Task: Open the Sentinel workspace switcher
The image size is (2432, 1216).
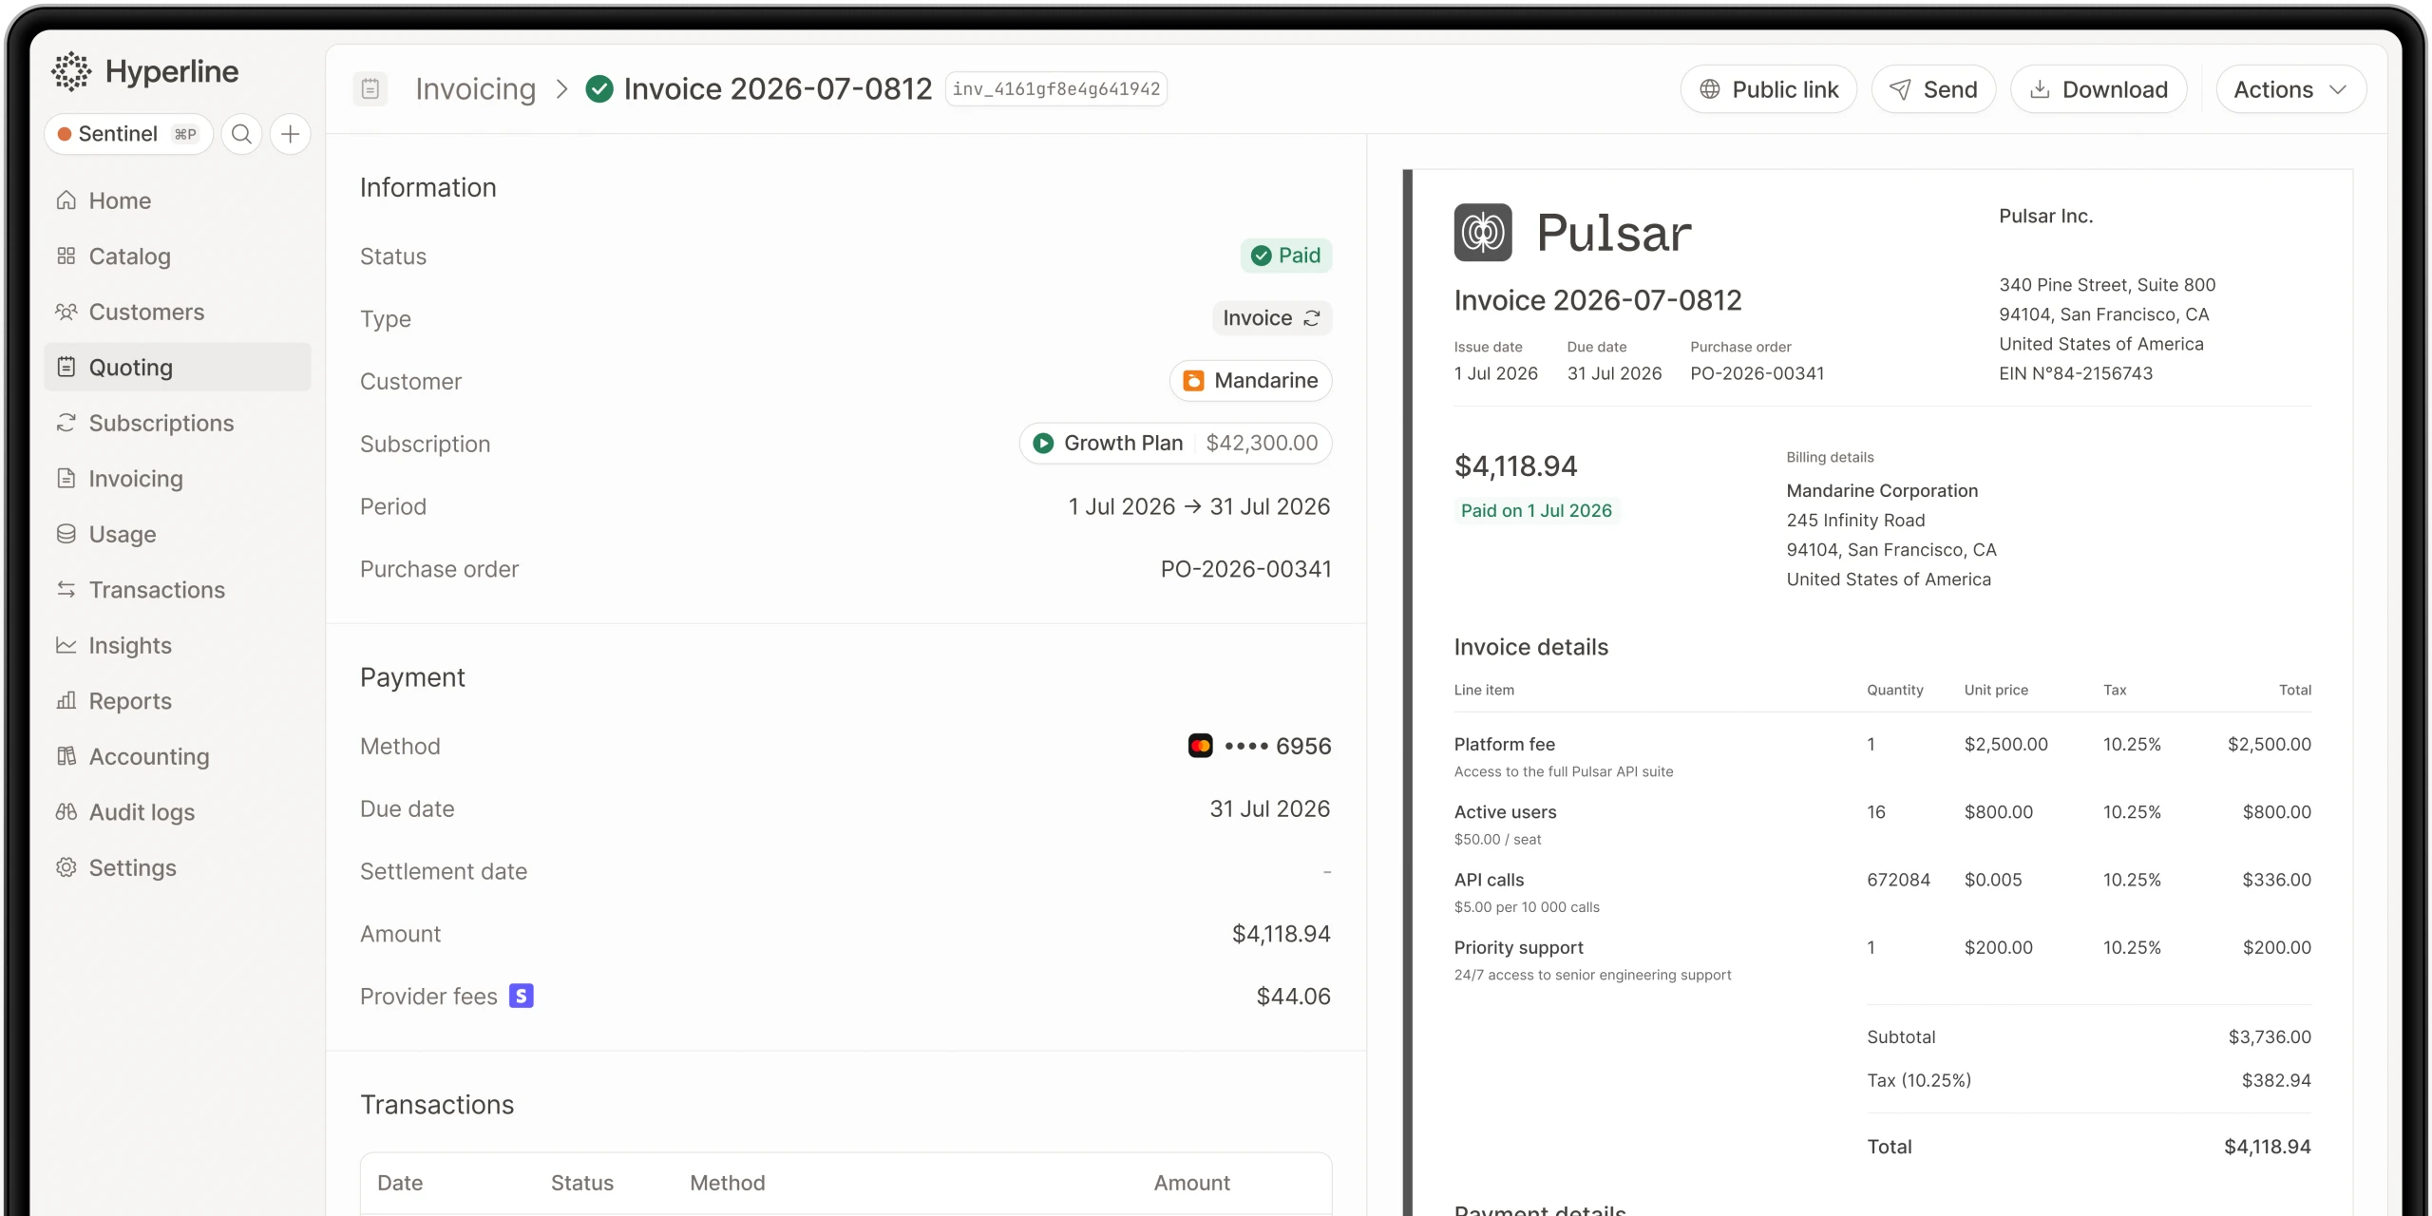Action: pyautogui.click(x=128, y=134)
